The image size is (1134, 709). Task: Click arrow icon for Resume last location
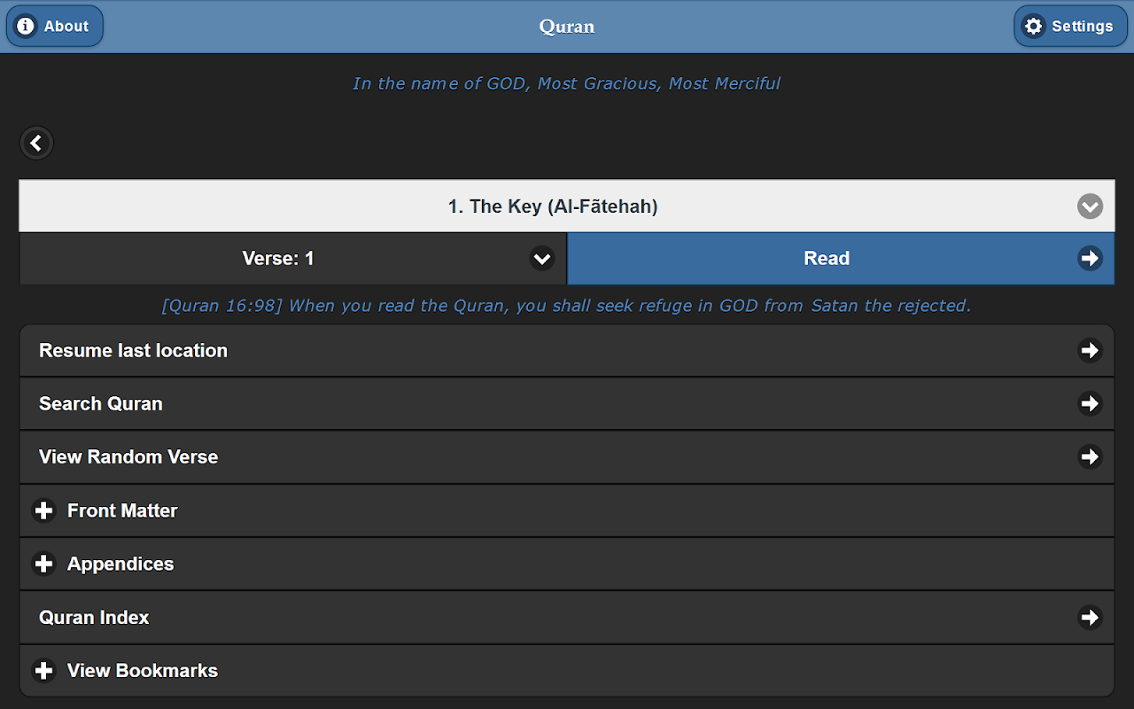(x=1090, y=350)
